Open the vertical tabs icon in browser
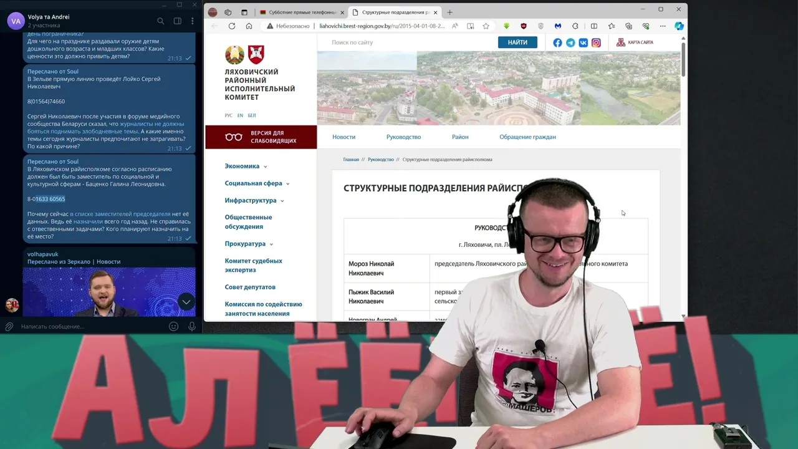 click(244, 12)
